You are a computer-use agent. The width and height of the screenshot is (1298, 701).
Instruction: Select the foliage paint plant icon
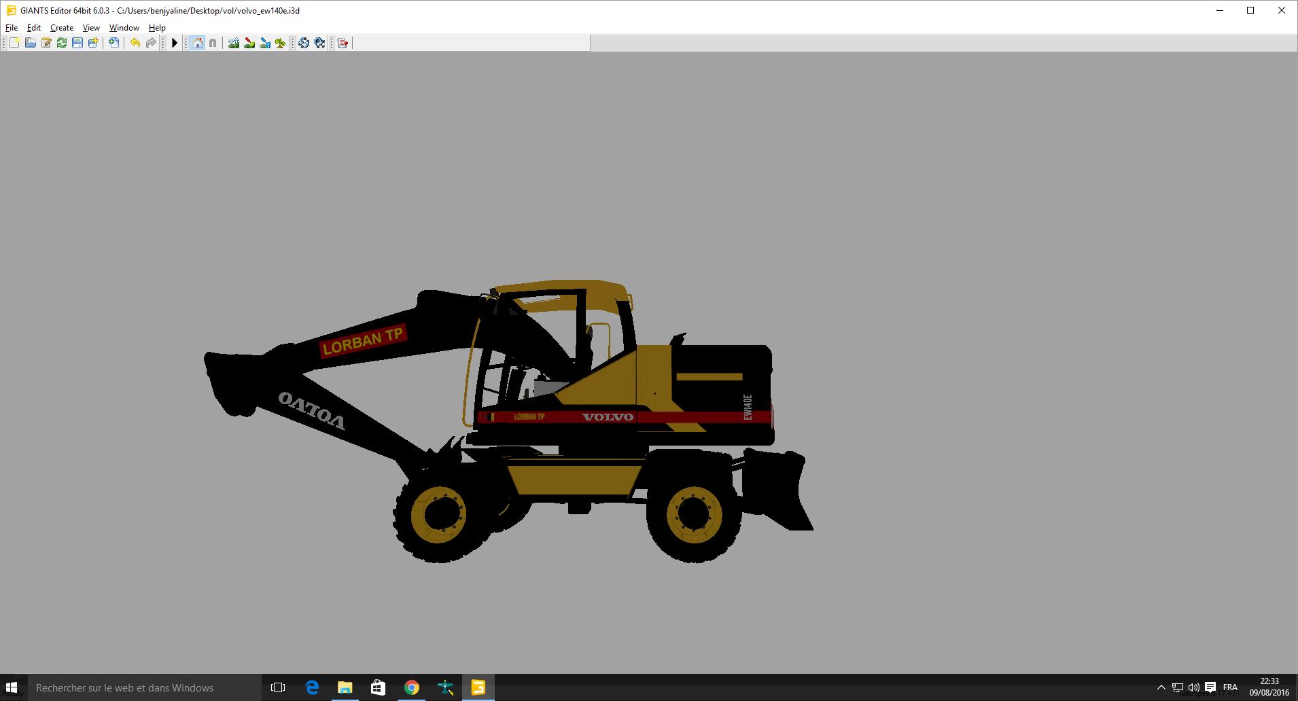[281, 43]
